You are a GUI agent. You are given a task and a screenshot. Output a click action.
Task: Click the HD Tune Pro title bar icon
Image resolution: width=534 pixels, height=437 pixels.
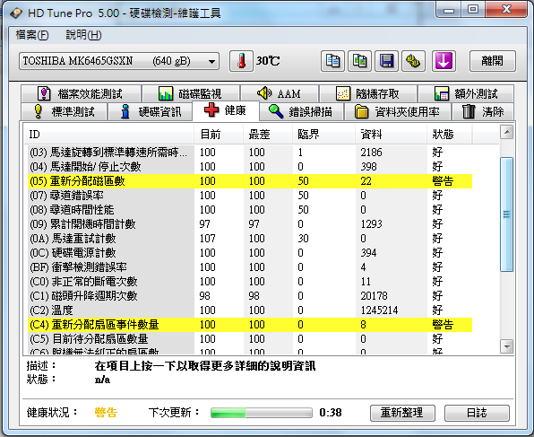tap(16, 13)
